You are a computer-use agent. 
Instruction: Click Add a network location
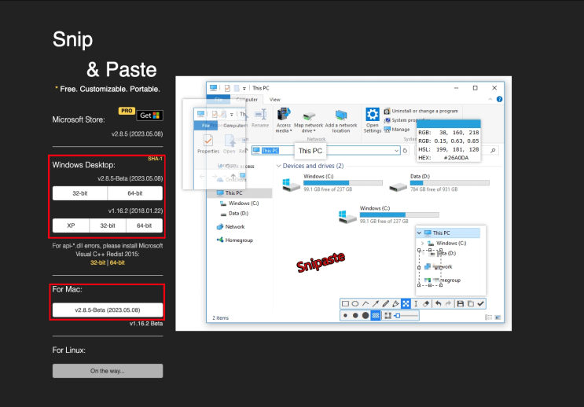tap(341, 121)
